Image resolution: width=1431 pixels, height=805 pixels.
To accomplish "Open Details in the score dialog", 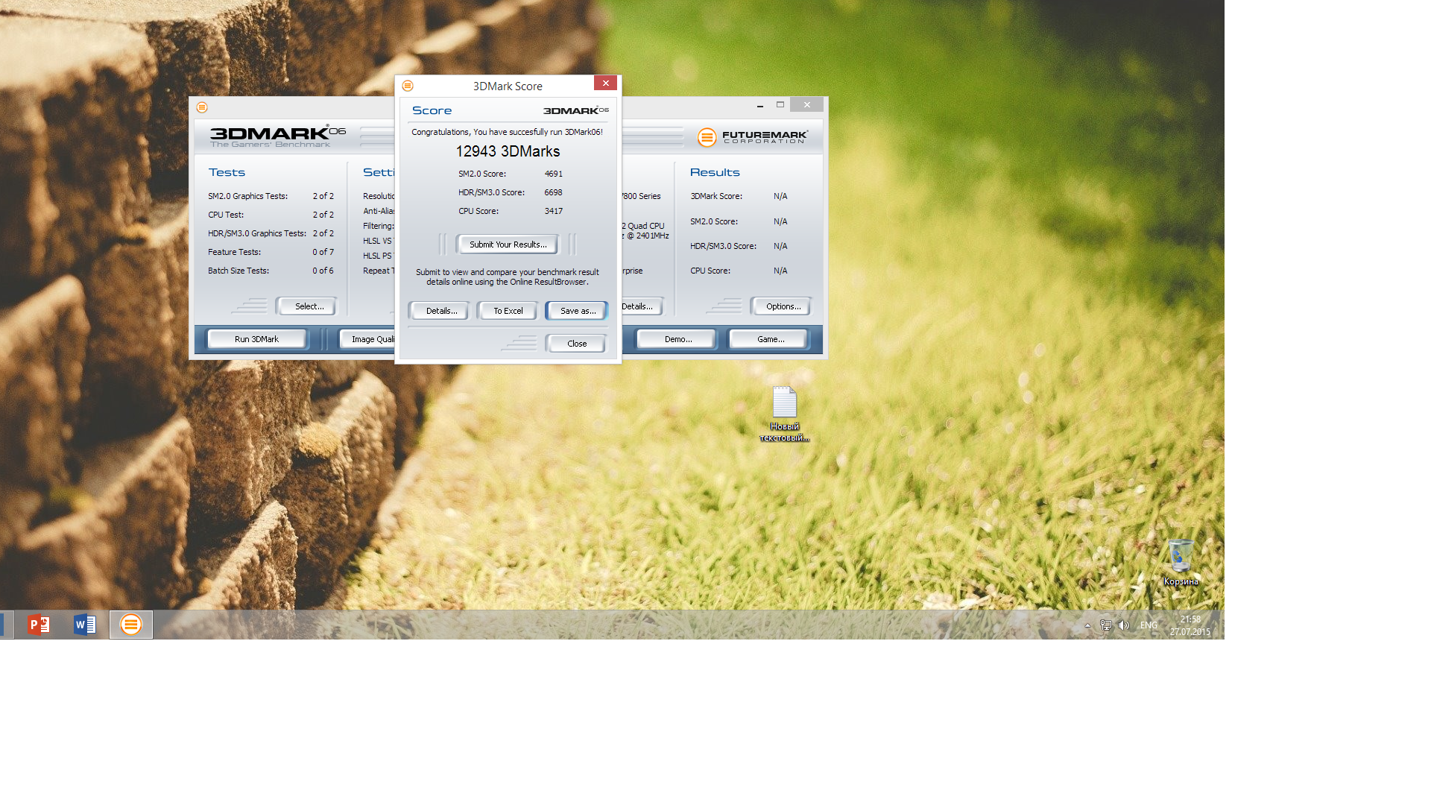I will coord(441,311).
